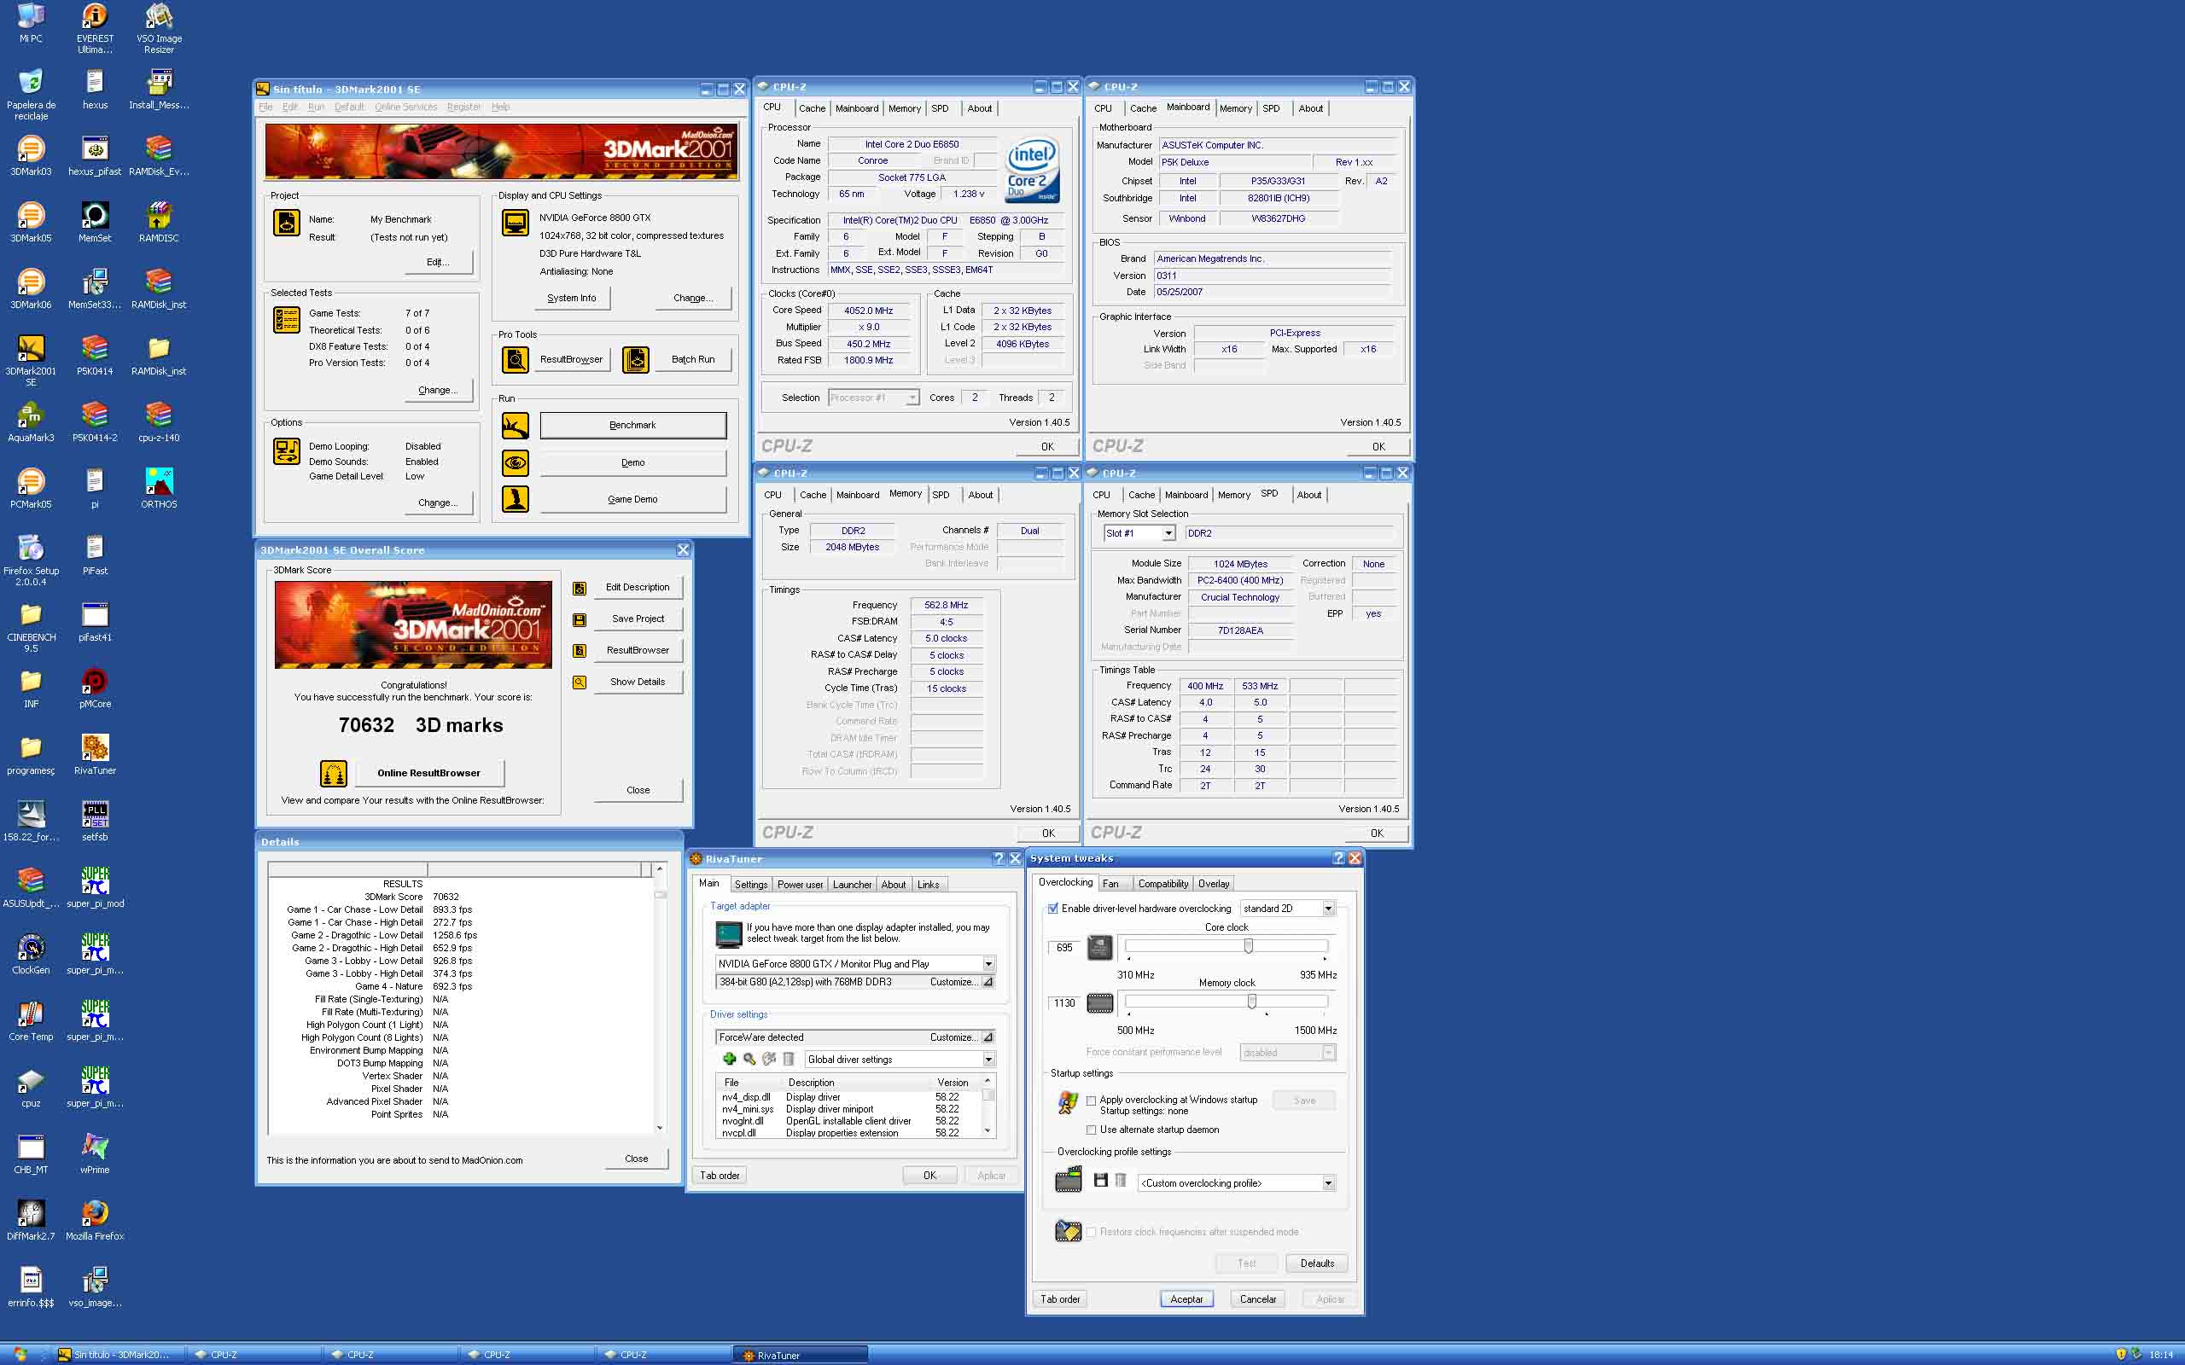Click the System Info button
This screenshot has width=2185, height=1365.
[572, 298]
